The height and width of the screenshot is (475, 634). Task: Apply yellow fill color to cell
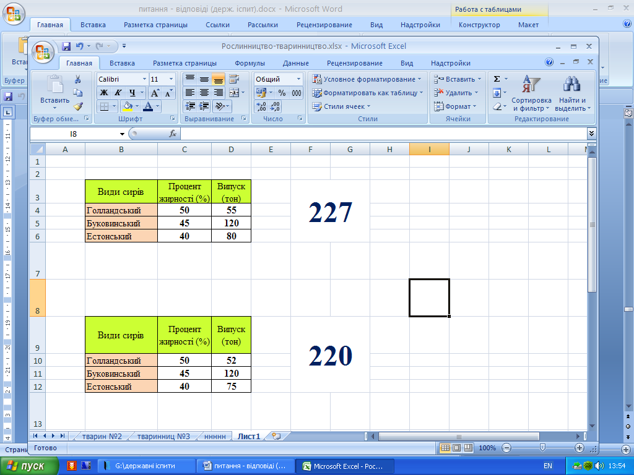click(x=128, y=106)
